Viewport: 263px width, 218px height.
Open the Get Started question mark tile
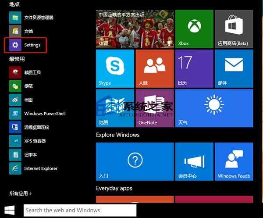coord(135,161)
